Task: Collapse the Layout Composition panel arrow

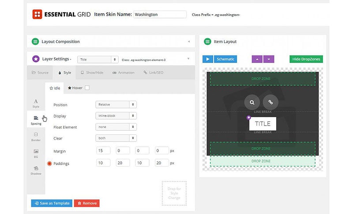Action: click(x=189, y=41)
